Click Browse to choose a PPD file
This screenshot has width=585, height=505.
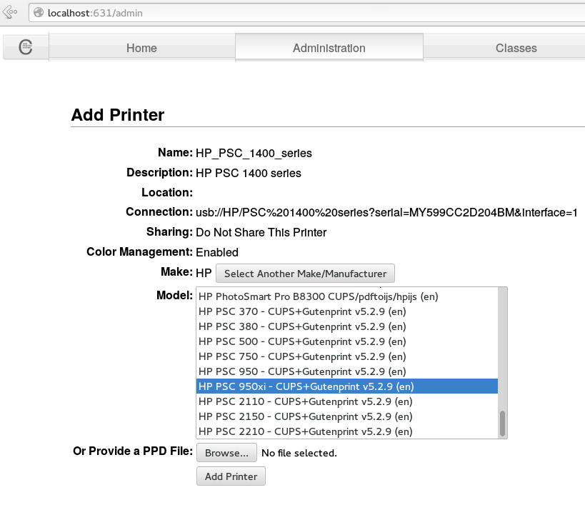(x=226, y=452)
